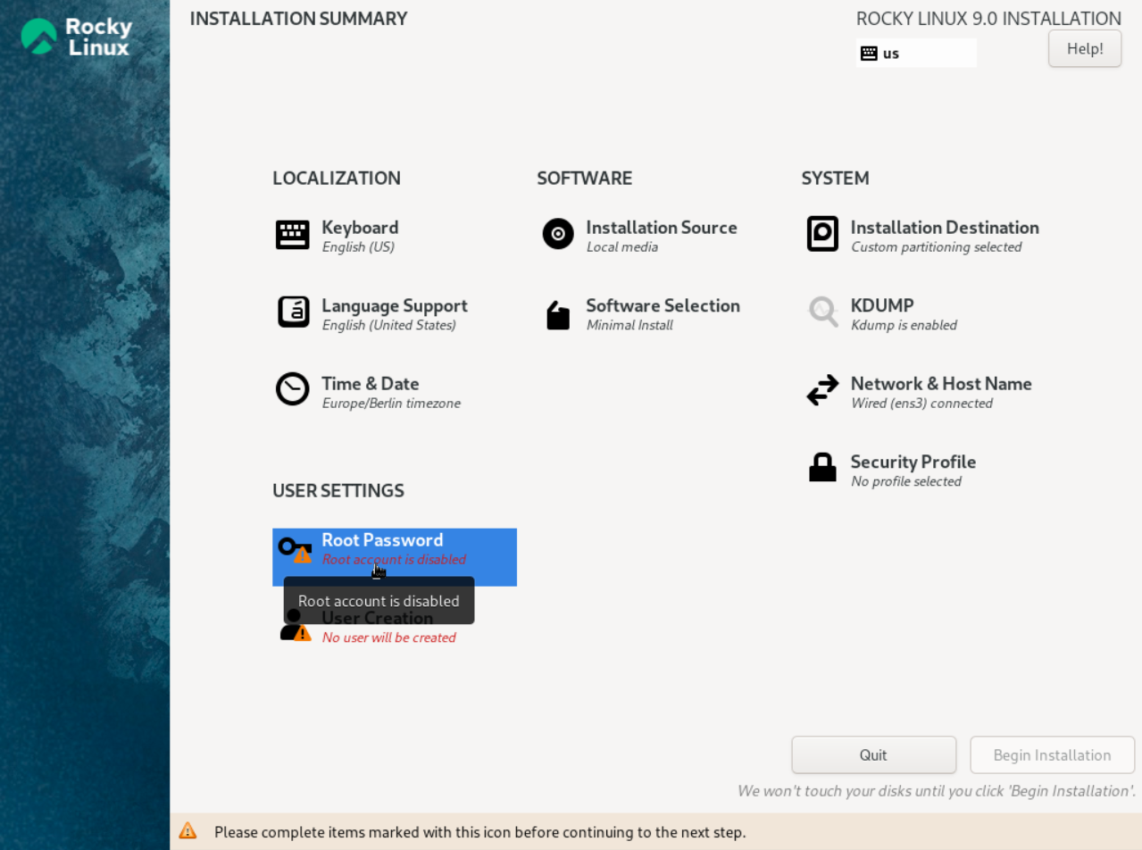Click the User Creation person icon
The image size is (1142, 850).
coord(295,625)
